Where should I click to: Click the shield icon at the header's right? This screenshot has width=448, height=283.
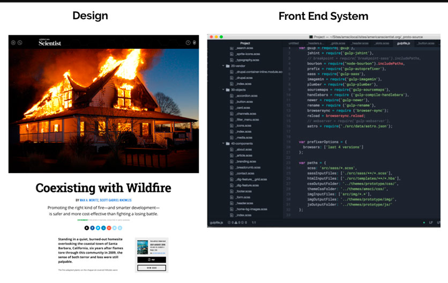[195, 42]
